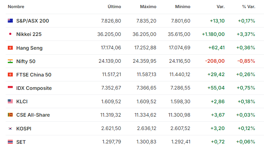Open the KOSPI index link
Screen dimensions: 264x148
[24, 129]
